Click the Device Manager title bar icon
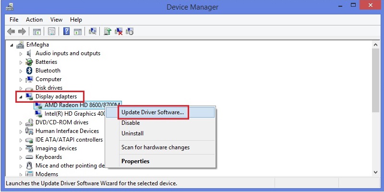384x192 pixels. click(x=10, y=7)
